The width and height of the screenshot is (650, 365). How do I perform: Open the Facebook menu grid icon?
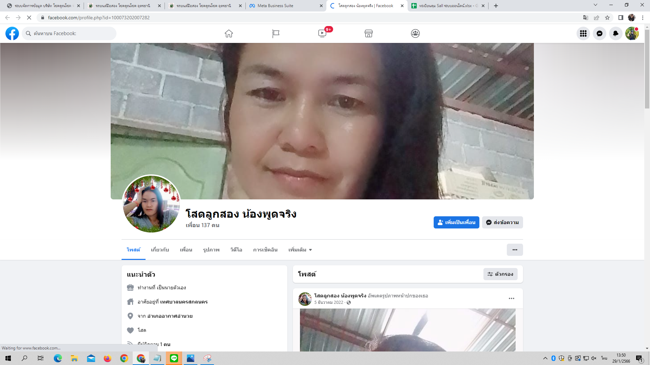pyautogui.click(x=583, y=33)
